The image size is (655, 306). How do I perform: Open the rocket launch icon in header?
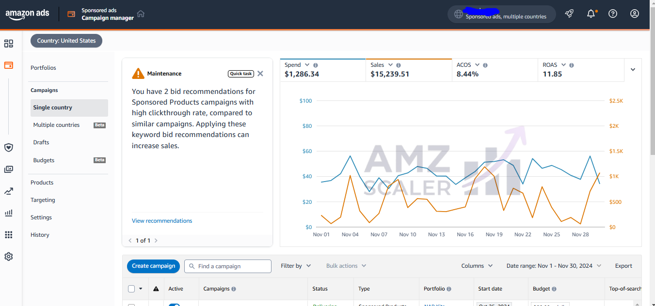[569, 14]
